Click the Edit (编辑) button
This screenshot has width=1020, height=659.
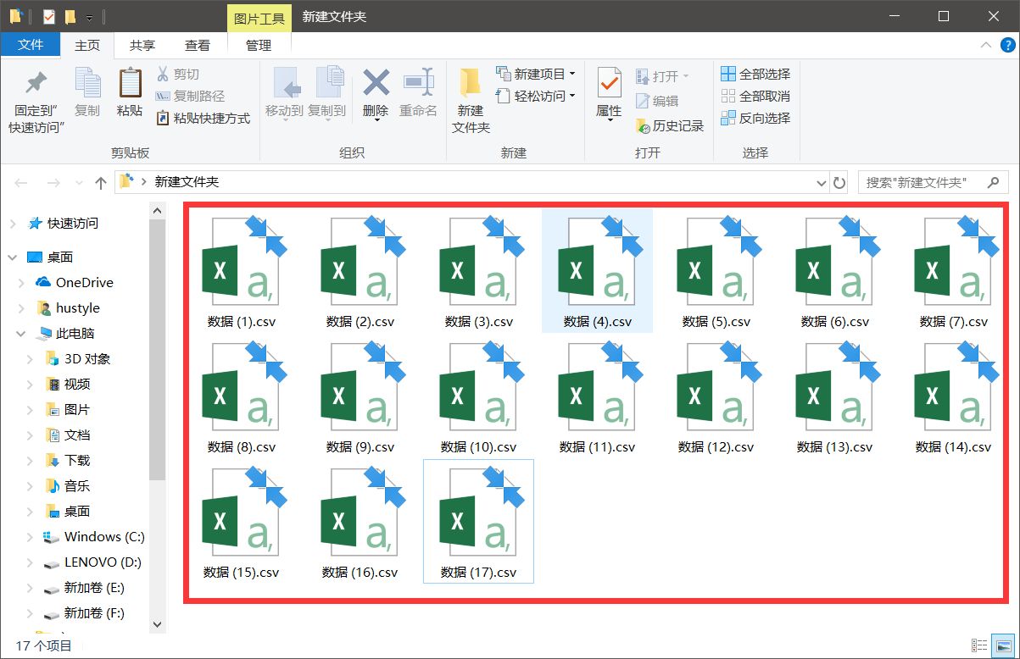coord(657,101)
